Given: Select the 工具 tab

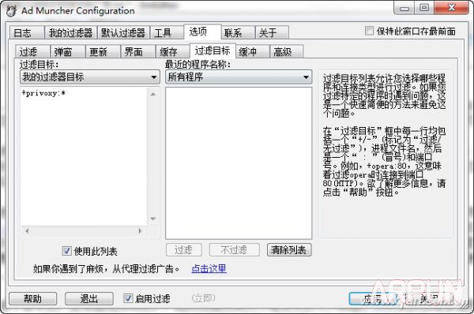Looking at the screenshot, I should coord(167,32).
